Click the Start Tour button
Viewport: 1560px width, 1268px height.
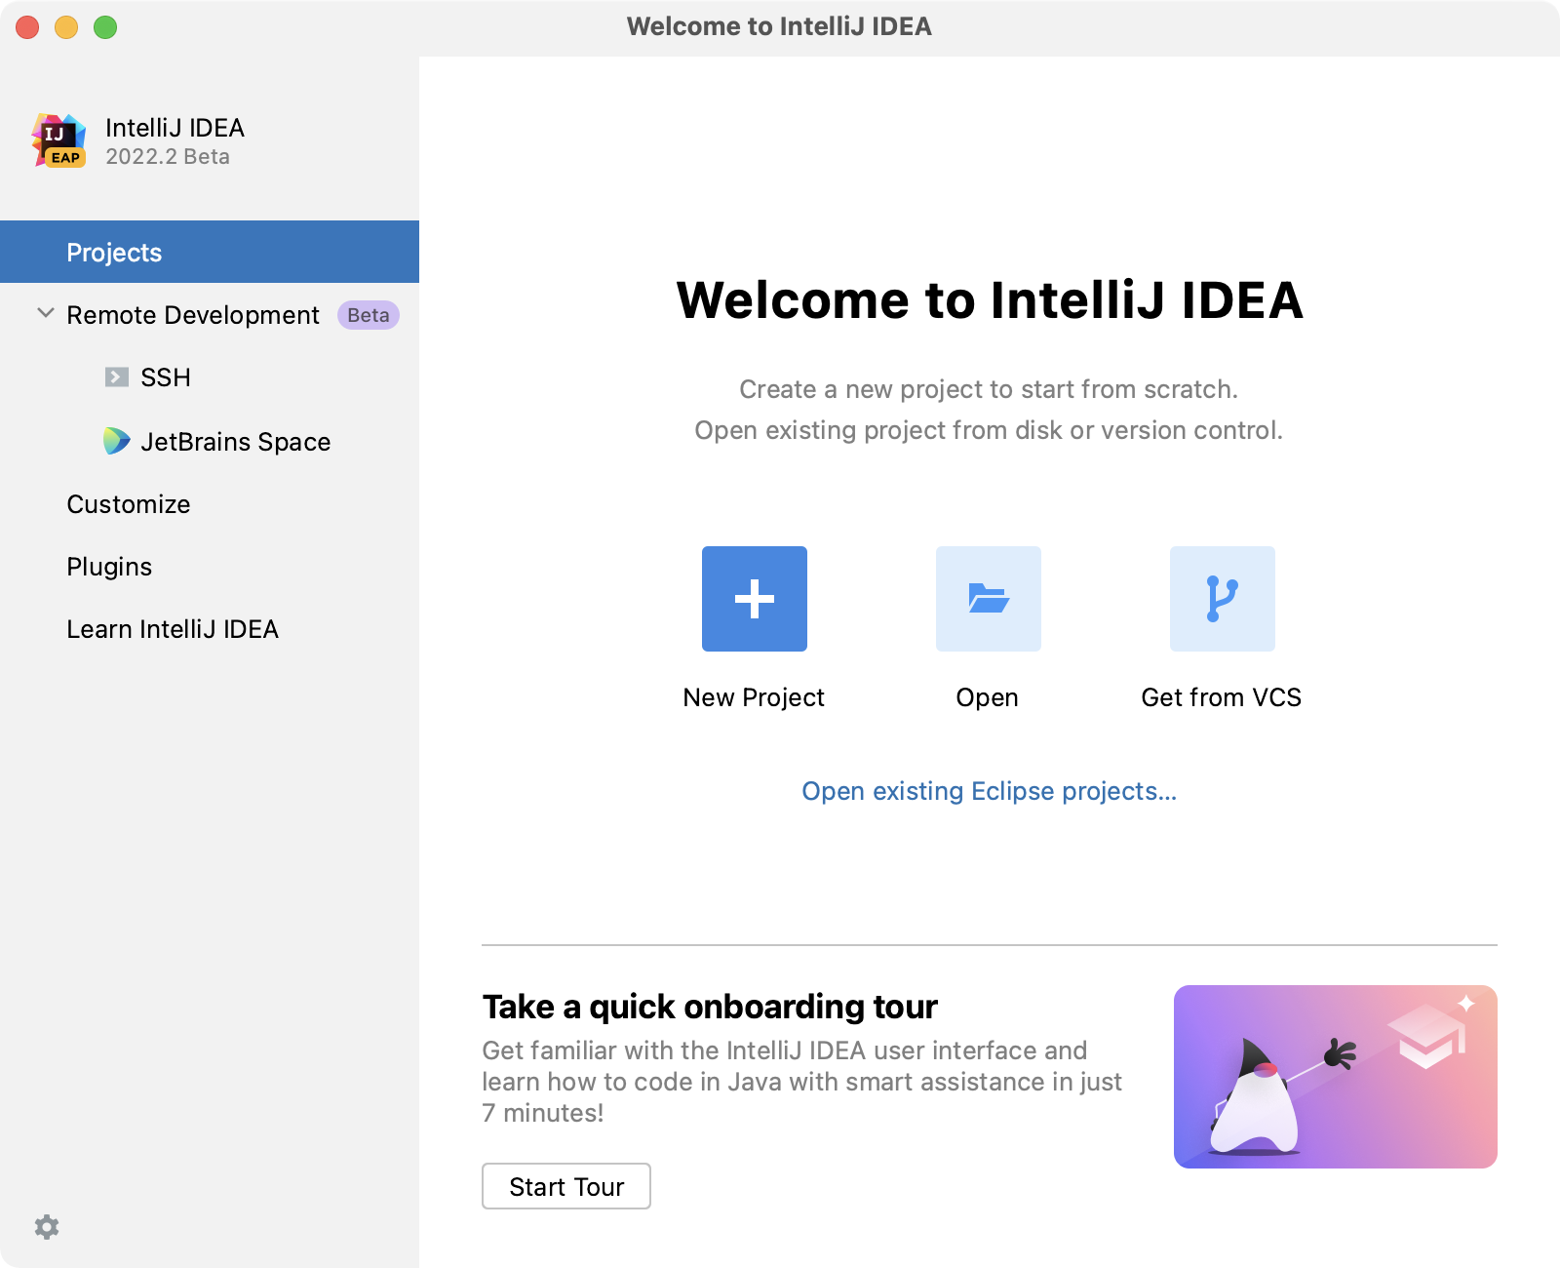click(565, 1186)
